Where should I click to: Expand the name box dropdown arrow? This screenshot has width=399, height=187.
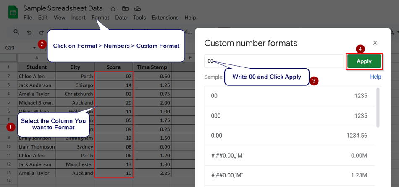[34, 48]
